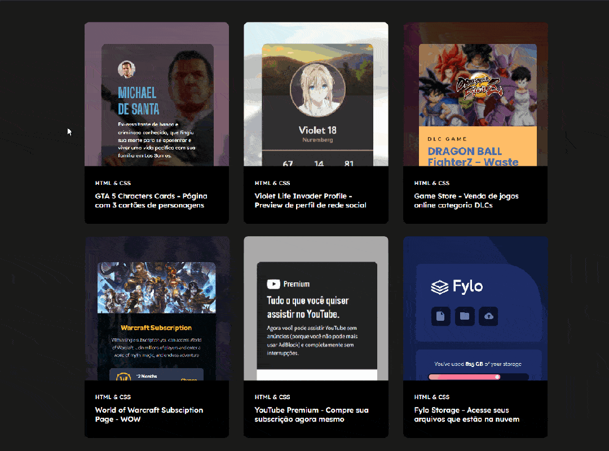Click HTML & CSS tag on Warcraft card
Viewport: 609px width, 451px height.
coord(113,397)
